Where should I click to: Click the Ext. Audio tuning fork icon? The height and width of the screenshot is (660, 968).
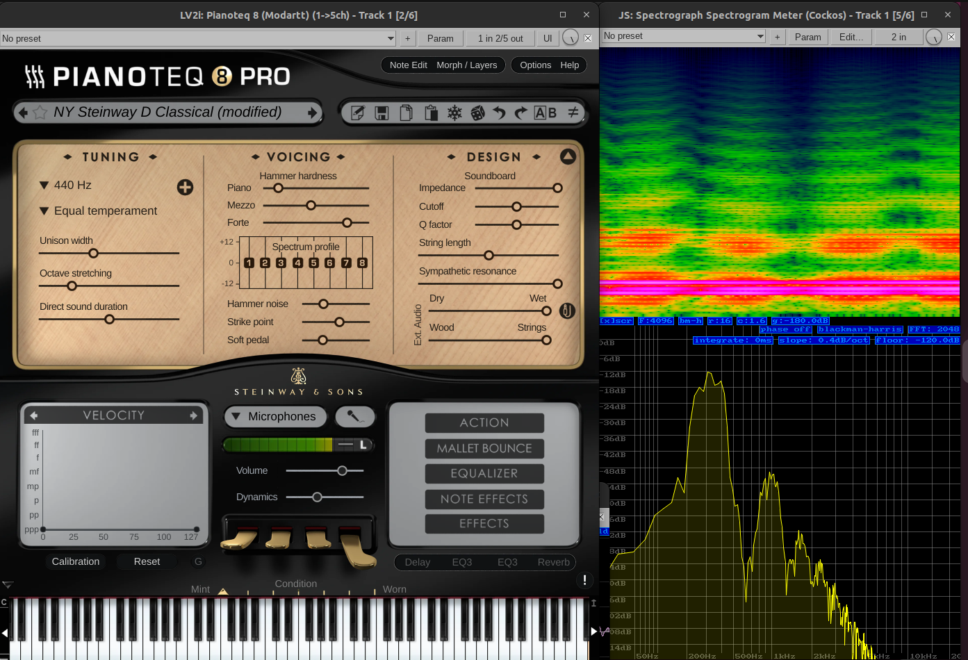[567, 311]
